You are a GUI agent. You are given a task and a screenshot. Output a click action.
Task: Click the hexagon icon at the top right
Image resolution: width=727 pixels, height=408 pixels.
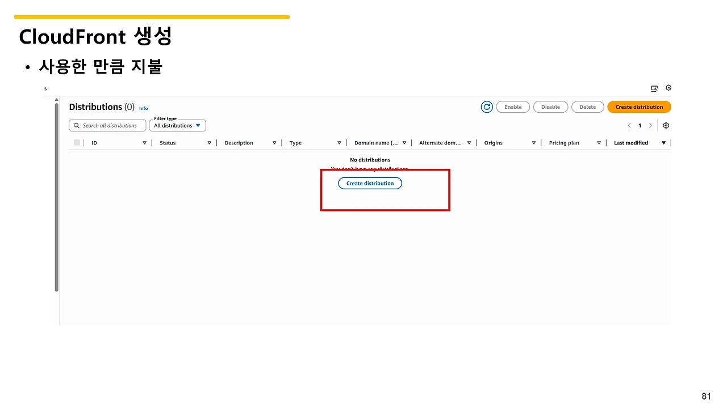pyautogui.click(x=668, y=88)
